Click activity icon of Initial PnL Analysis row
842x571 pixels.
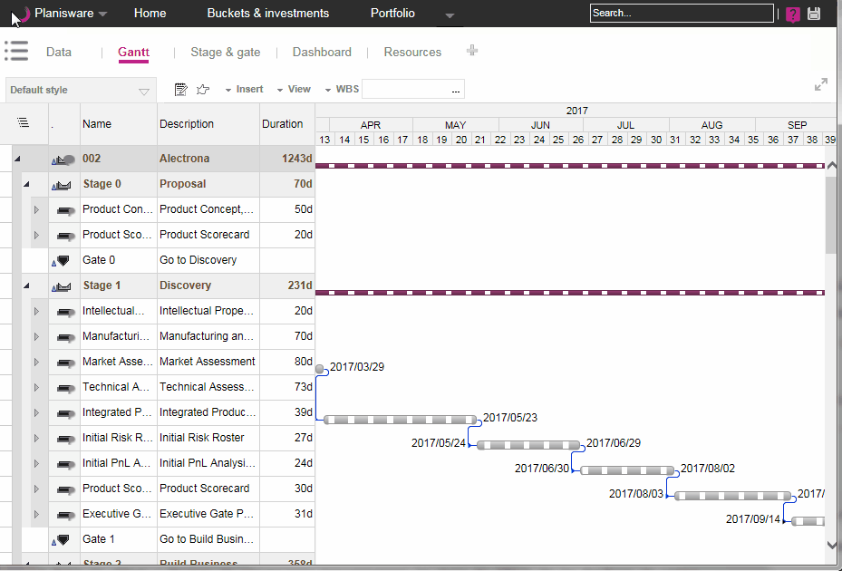tap(65, 464)
